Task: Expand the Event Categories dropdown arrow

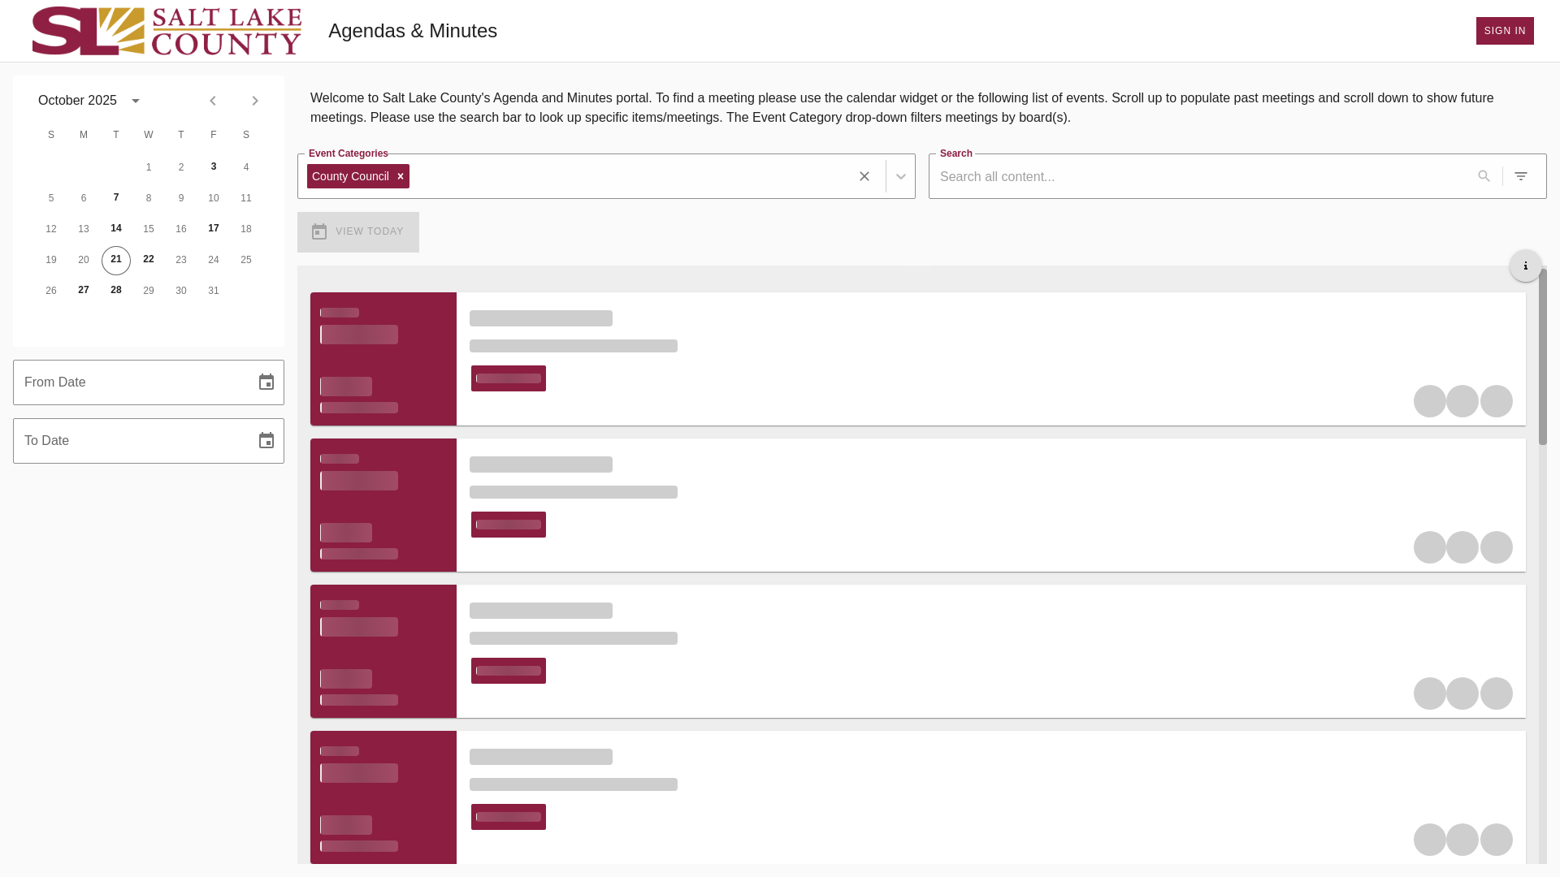Action: (900, 176)
